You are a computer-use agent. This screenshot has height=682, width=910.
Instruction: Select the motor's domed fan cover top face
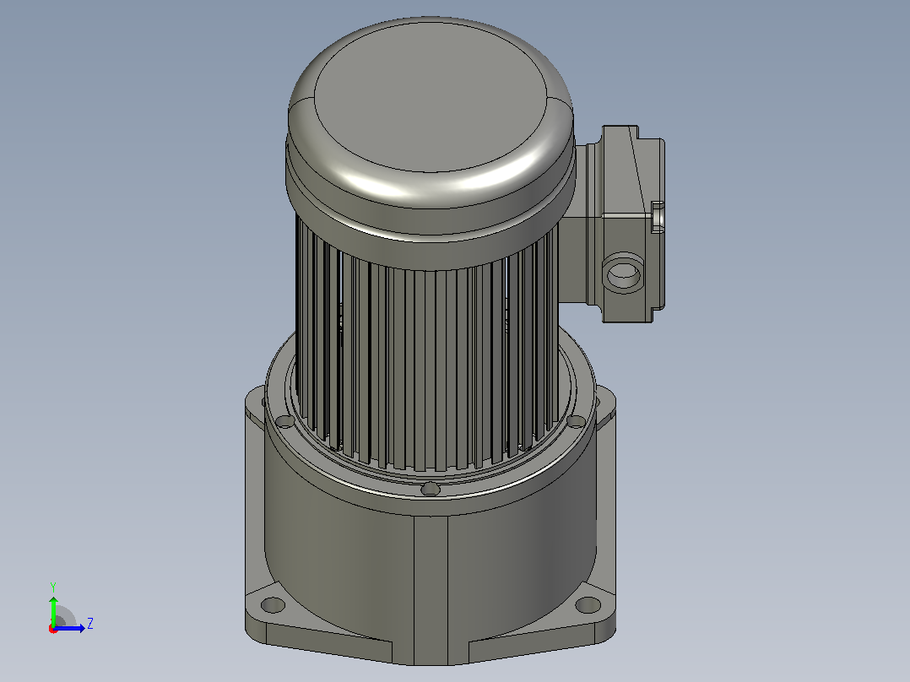click(x=430, y=97)
